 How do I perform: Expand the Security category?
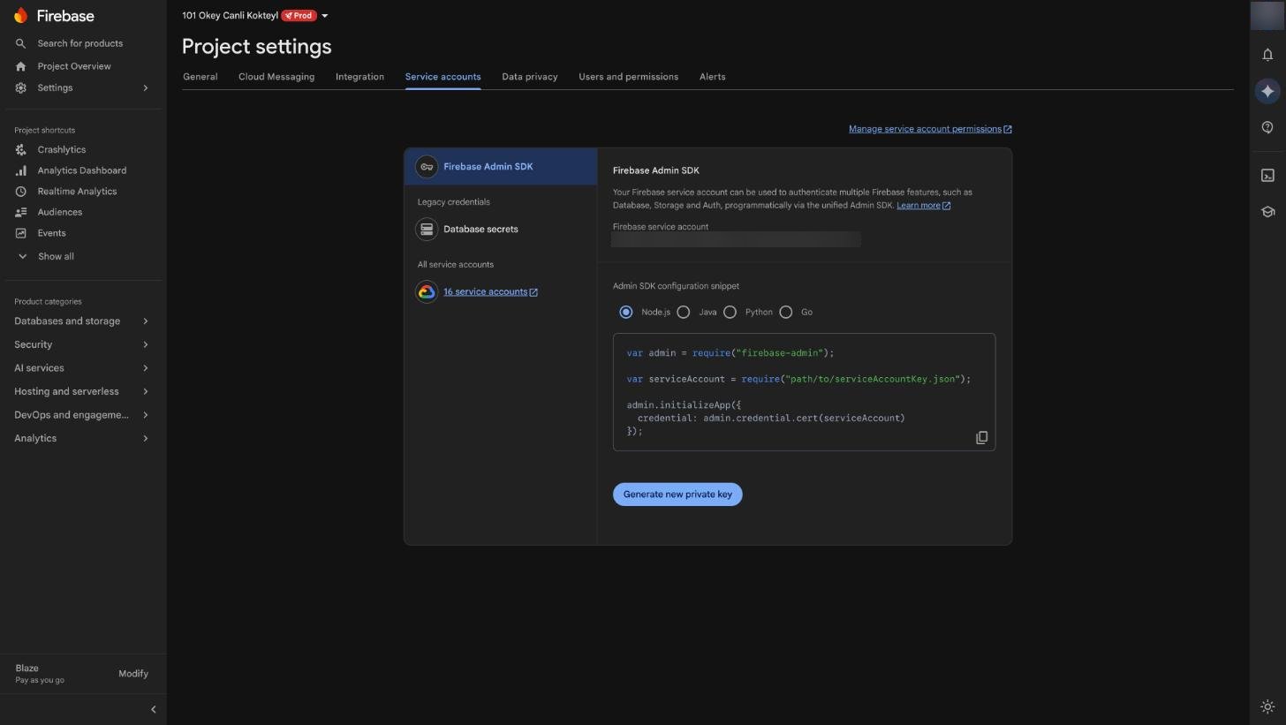[81, 344]
